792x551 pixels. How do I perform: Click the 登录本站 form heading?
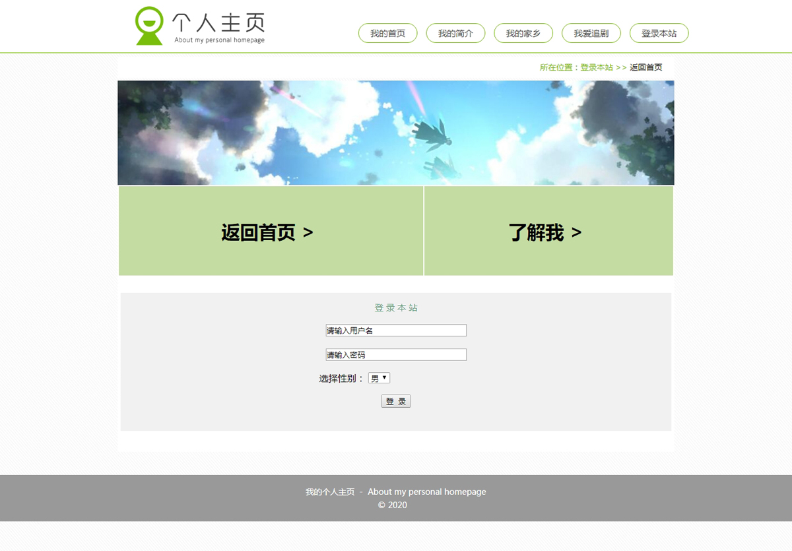point(396,308)
